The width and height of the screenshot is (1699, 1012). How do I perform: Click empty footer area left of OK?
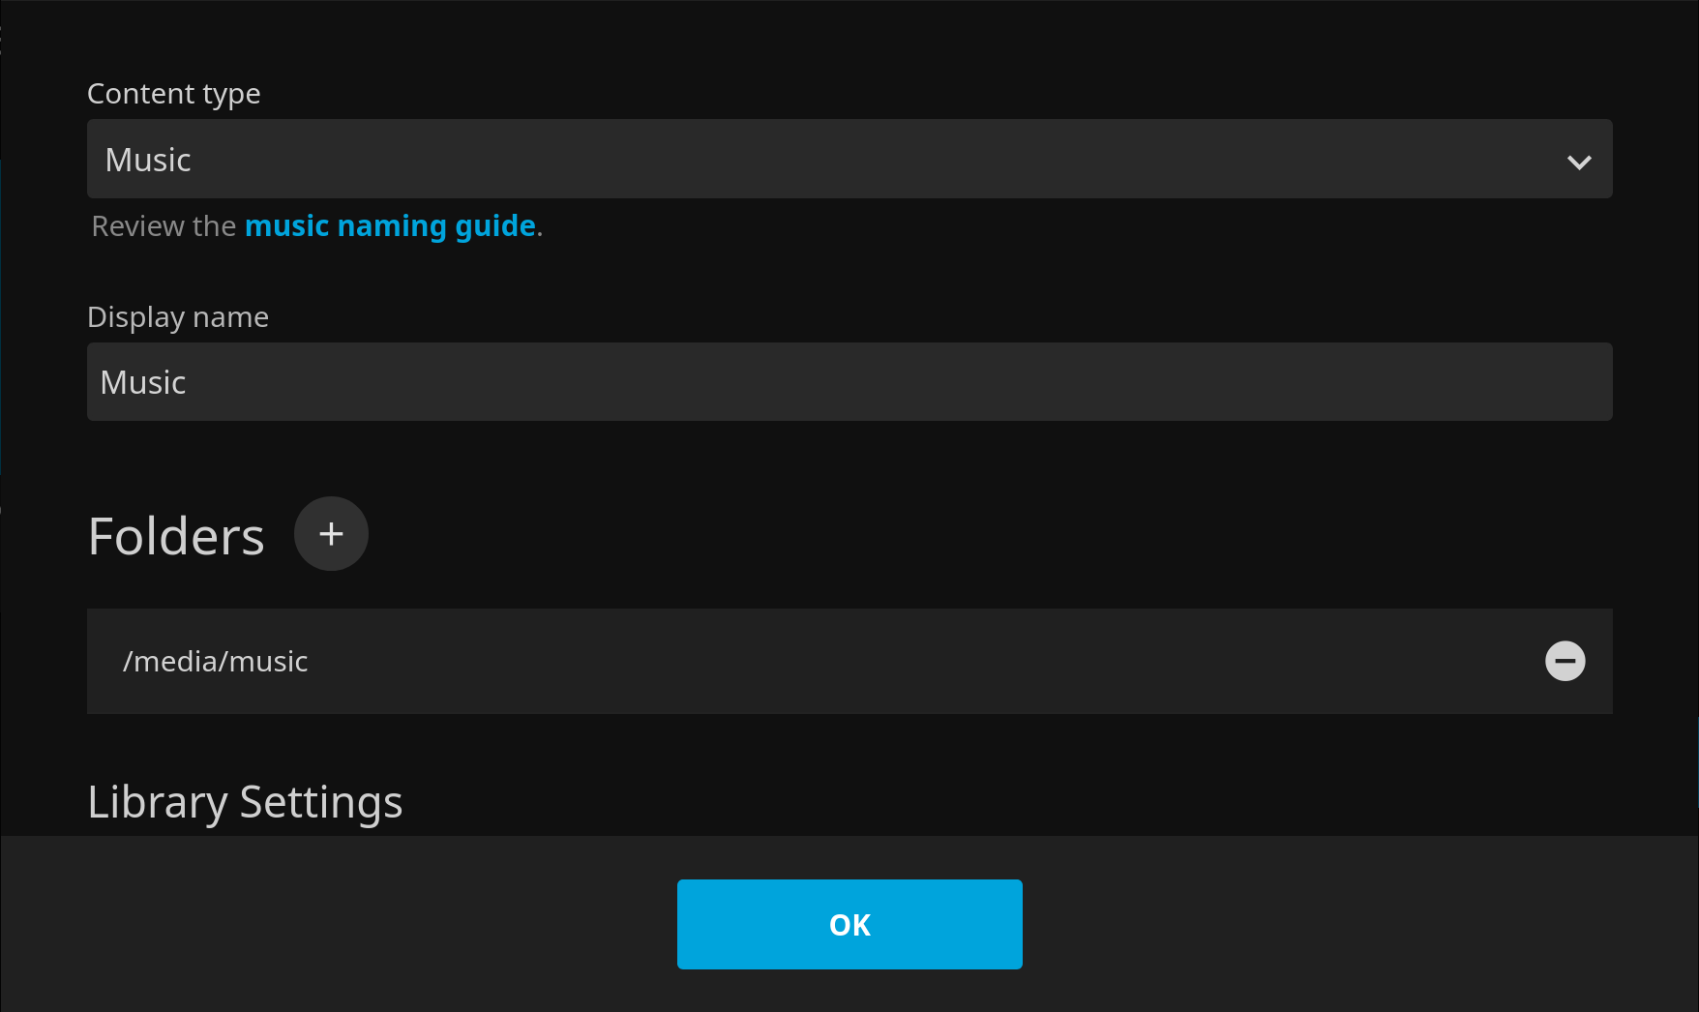click(x=339, y=924)
